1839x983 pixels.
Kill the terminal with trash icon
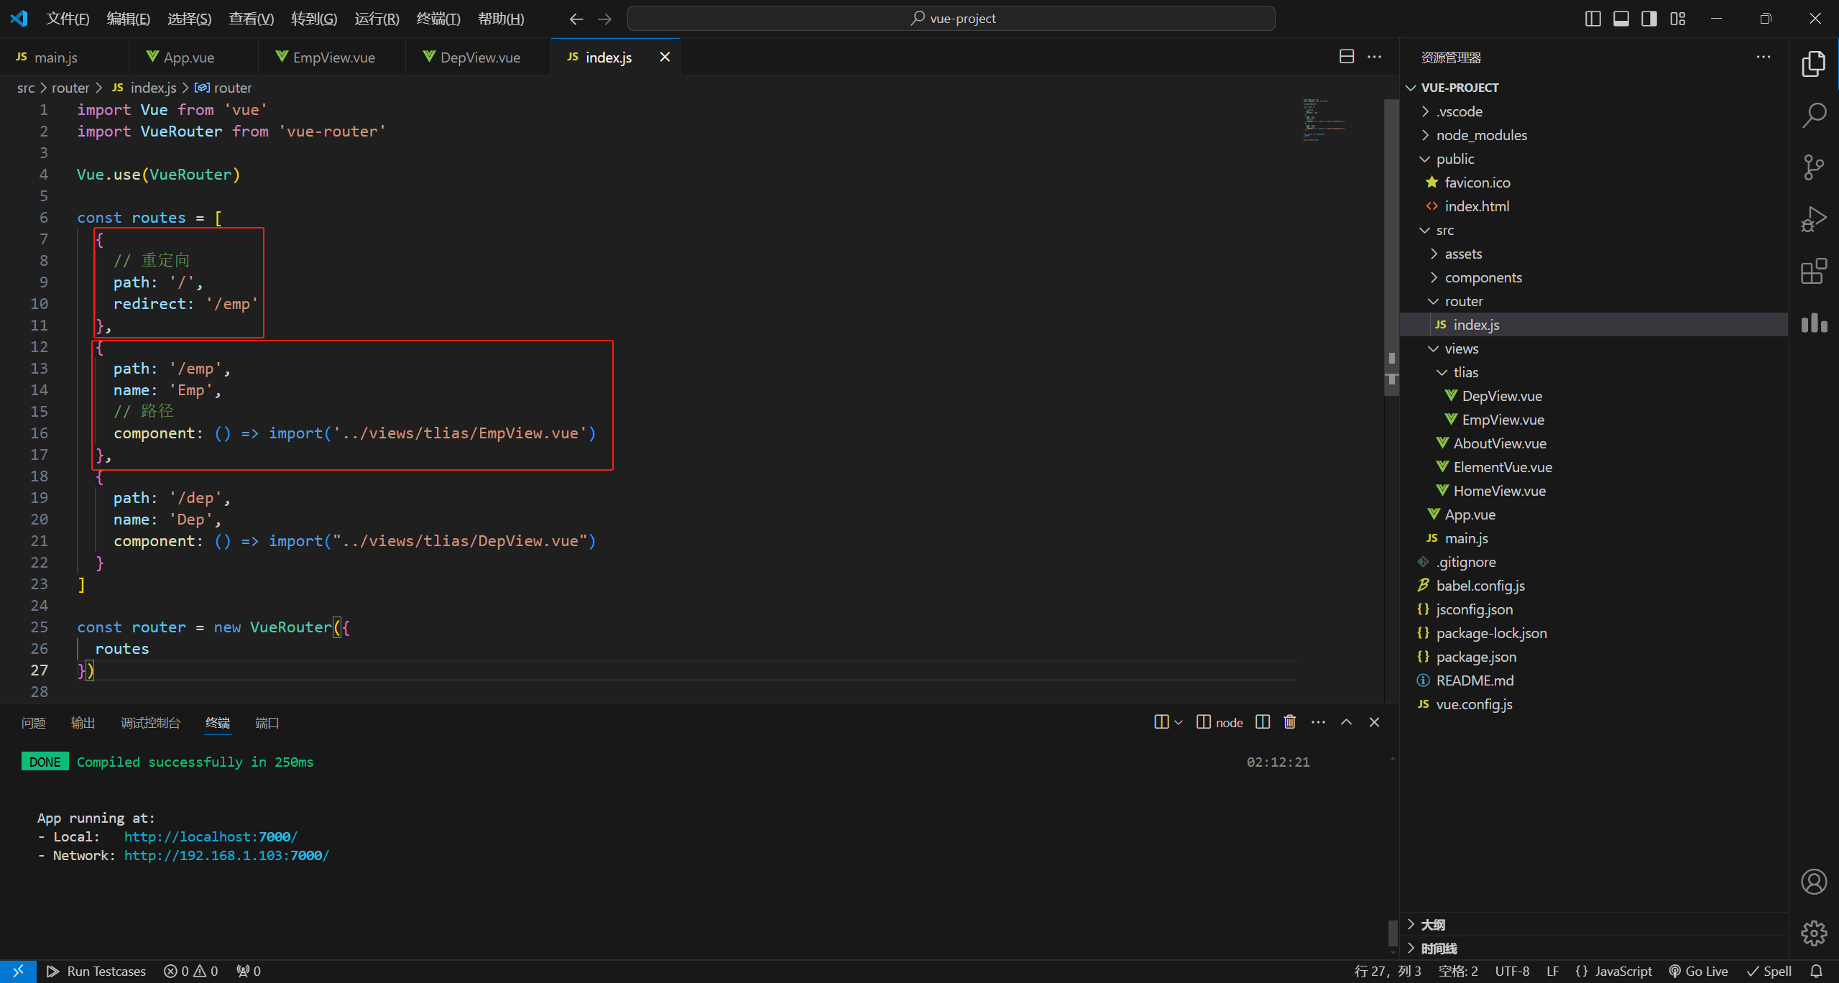[x=1290, y=722]
